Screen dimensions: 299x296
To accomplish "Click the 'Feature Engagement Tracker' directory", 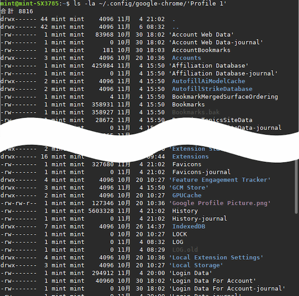I will tap(220, 180).
